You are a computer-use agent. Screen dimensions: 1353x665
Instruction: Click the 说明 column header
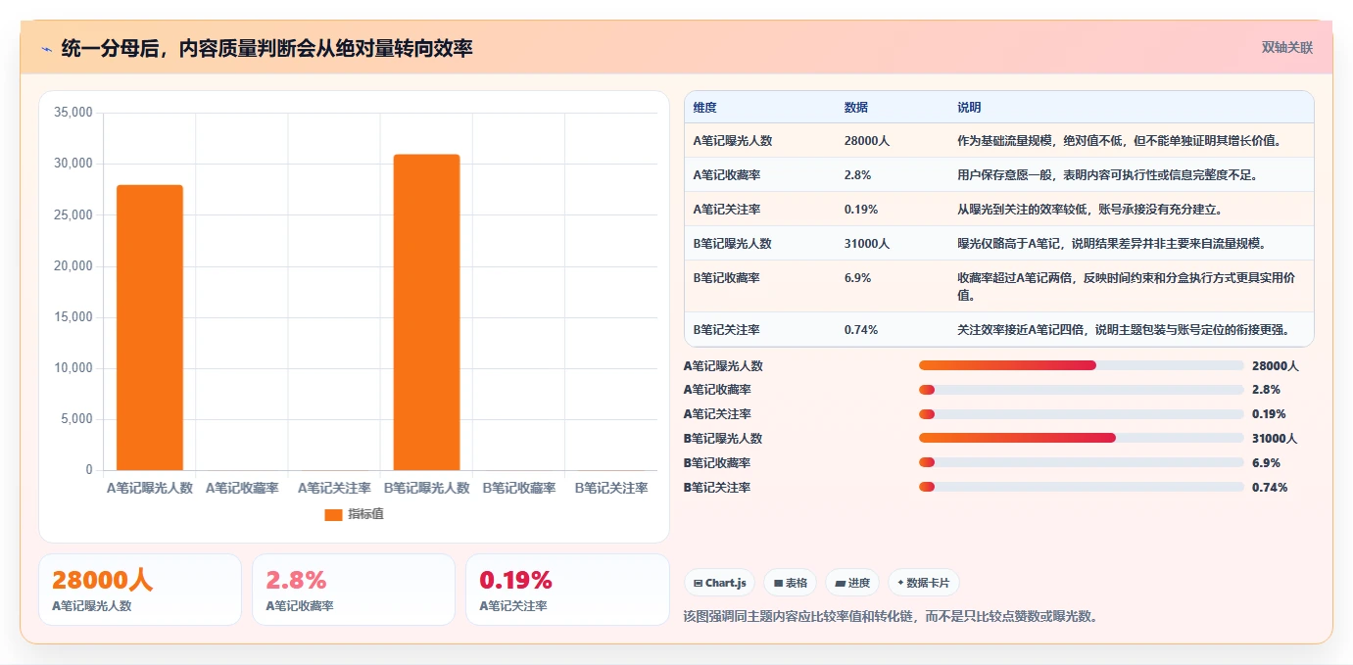[x=969, y=108]
